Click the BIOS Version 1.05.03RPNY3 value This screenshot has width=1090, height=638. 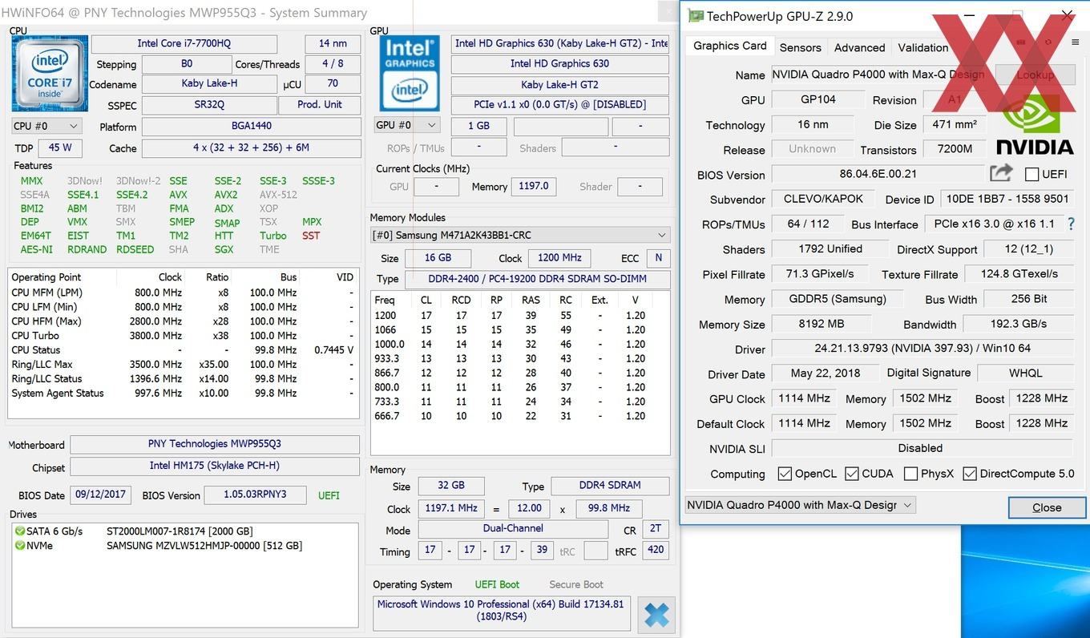pos(255,495)
